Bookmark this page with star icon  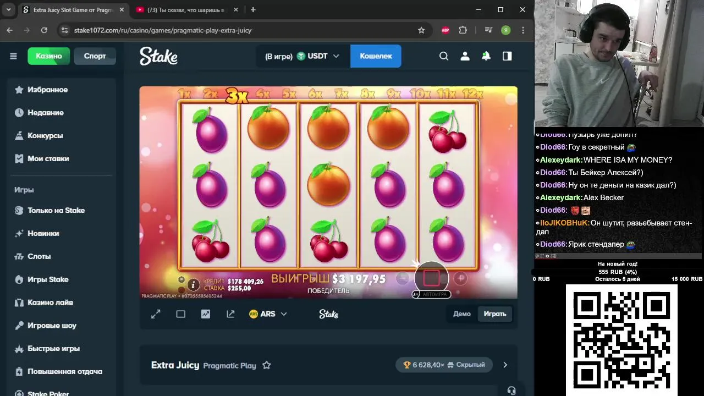click(421, 30)
